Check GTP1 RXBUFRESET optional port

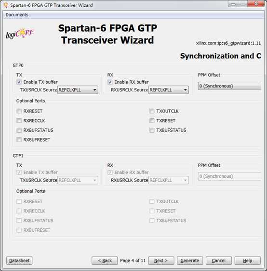(x=19, y=230)
